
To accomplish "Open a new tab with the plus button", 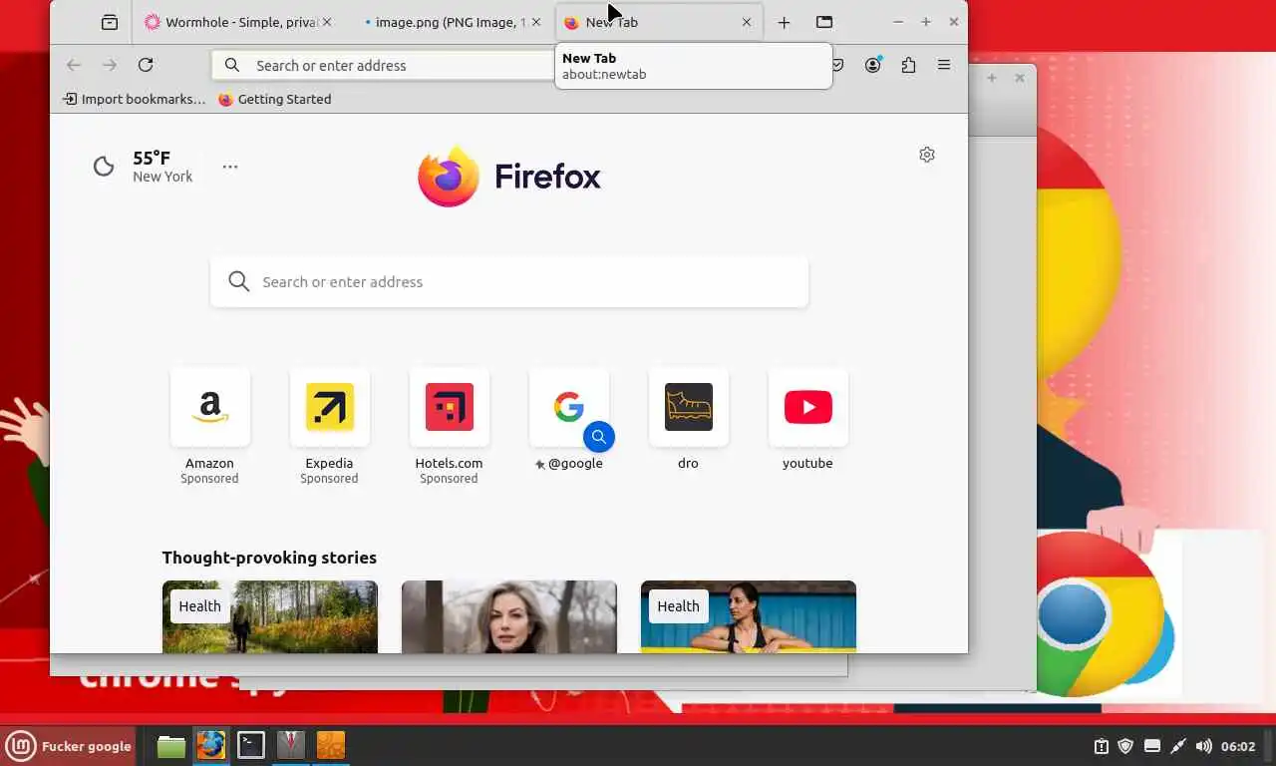I will pos(784,22).
